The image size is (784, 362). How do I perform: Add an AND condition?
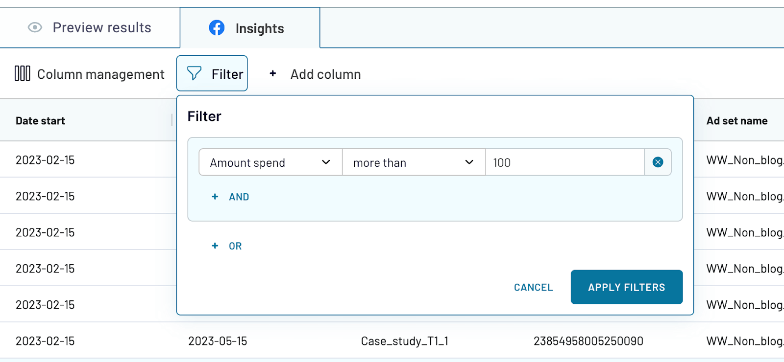(230, 197)
